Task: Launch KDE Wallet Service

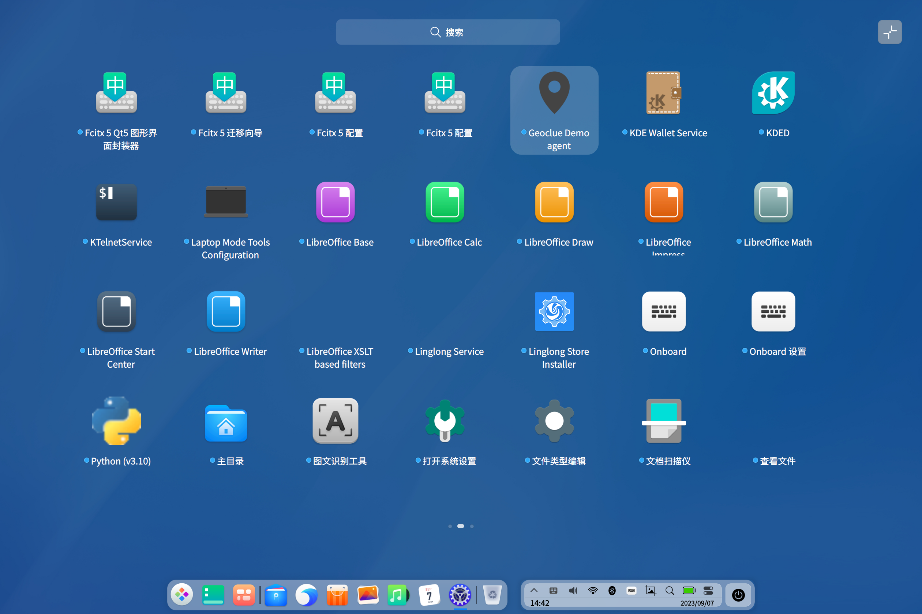Action: tap(664, 93)
